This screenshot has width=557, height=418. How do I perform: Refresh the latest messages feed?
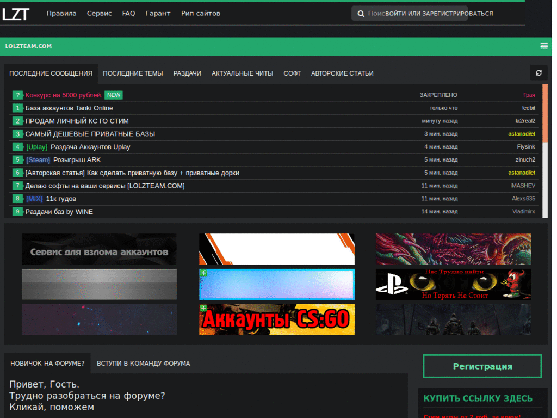[539, 73]
